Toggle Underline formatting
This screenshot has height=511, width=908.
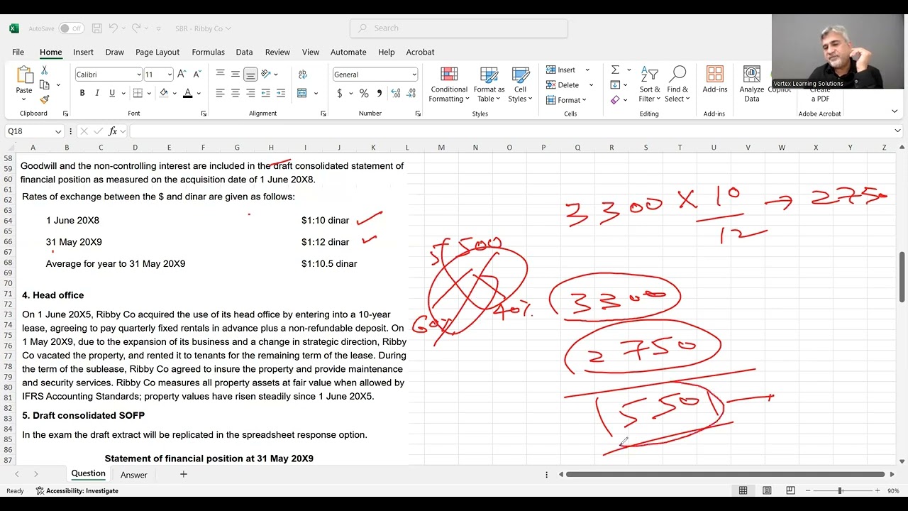click(x=112, y=93)
